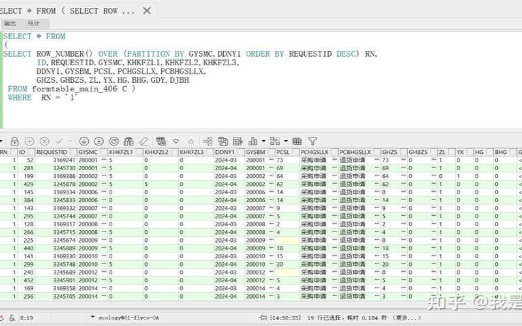Image resolution: width=522 pixels, height=326 pixels.
Task: Click the grouping layout icon
Action: coord(275,141)
